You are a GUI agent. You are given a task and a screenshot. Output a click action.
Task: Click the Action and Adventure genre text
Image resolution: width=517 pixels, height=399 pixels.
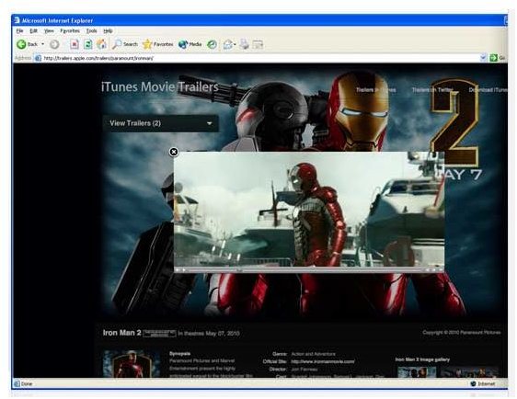[313, 354]
